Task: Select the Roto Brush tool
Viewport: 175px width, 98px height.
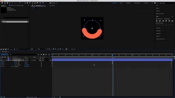Action: click(40, 3)
